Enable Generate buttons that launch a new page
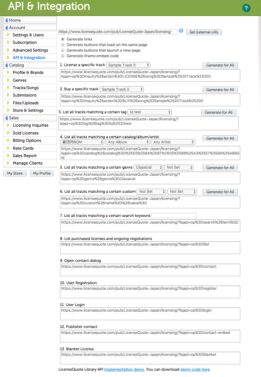Screen dimensions: 261x377 click(x=63, y=50)
